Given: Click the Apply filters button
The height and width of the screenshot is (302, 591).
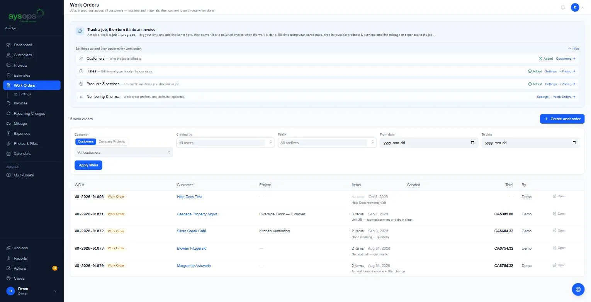Looking at the screenshot, I should pos(88,165).
